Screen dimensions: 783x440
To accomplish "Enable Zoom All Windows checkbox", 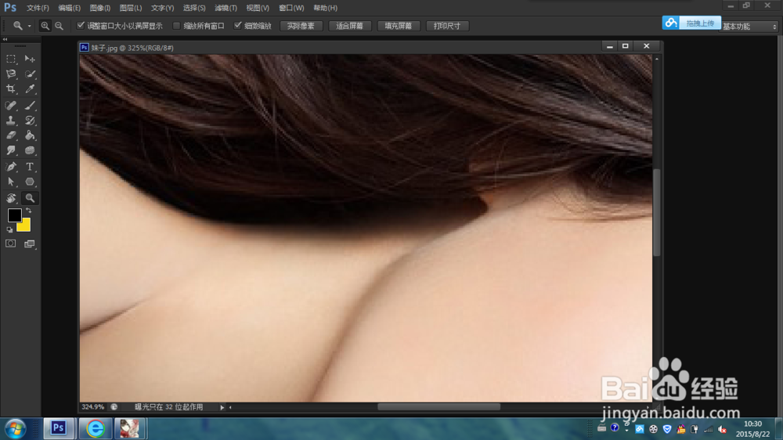I will coord(176,26).
